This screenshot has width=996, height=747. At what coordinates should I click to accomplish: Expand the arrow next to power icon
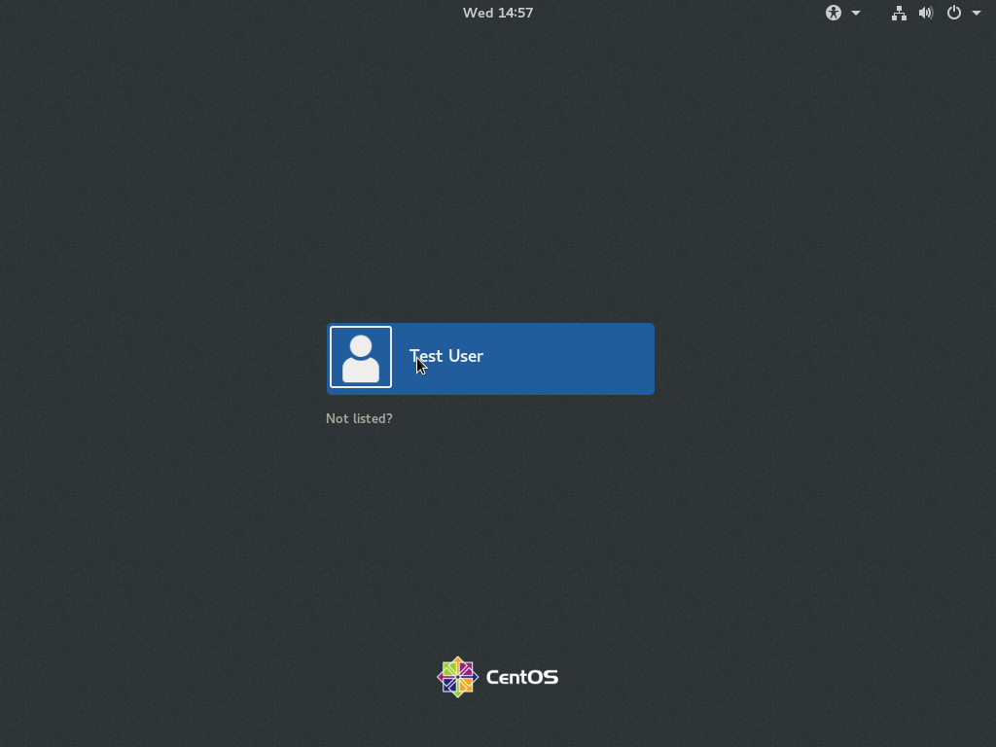click(977, 13)
